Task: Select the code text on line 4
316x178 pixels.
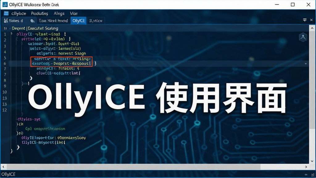Action: coord(61,53)
